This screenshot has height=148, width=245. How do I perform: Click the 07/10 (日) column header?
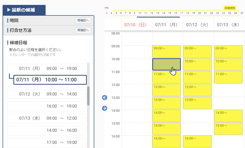136,25
